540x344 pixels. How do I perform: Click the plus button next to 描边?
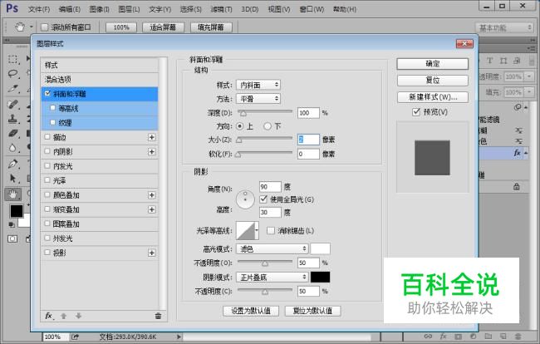pos(151,137)
